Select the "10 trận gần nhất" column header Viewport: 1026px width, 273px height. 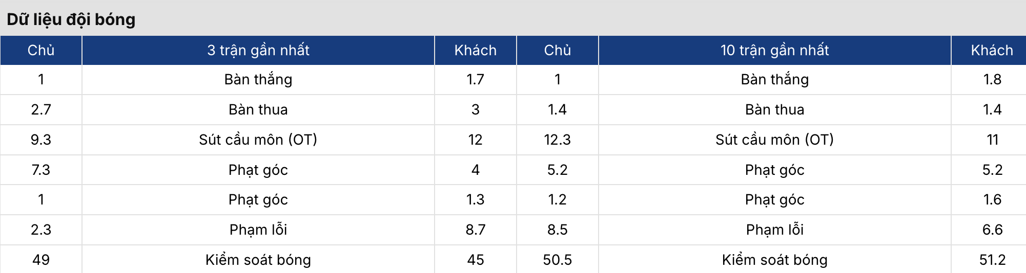[x=774, y=50]
